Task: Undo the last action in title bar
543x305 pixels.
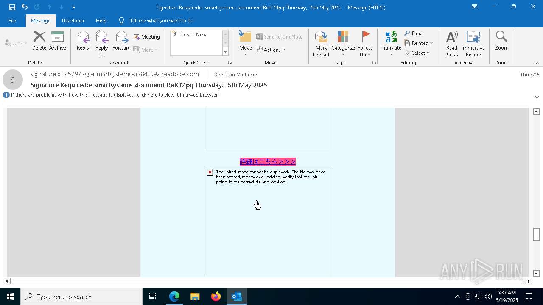Action: tap(25, 7)
